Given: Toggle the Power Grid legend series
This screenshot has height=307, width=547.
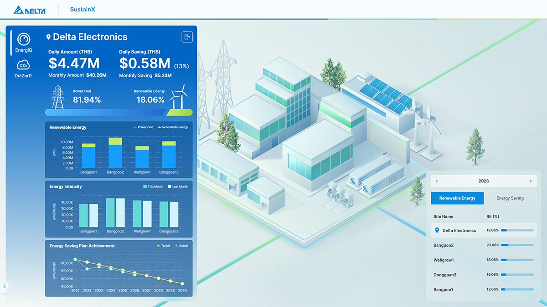Looking at the screenshot, I should [143, 127].
